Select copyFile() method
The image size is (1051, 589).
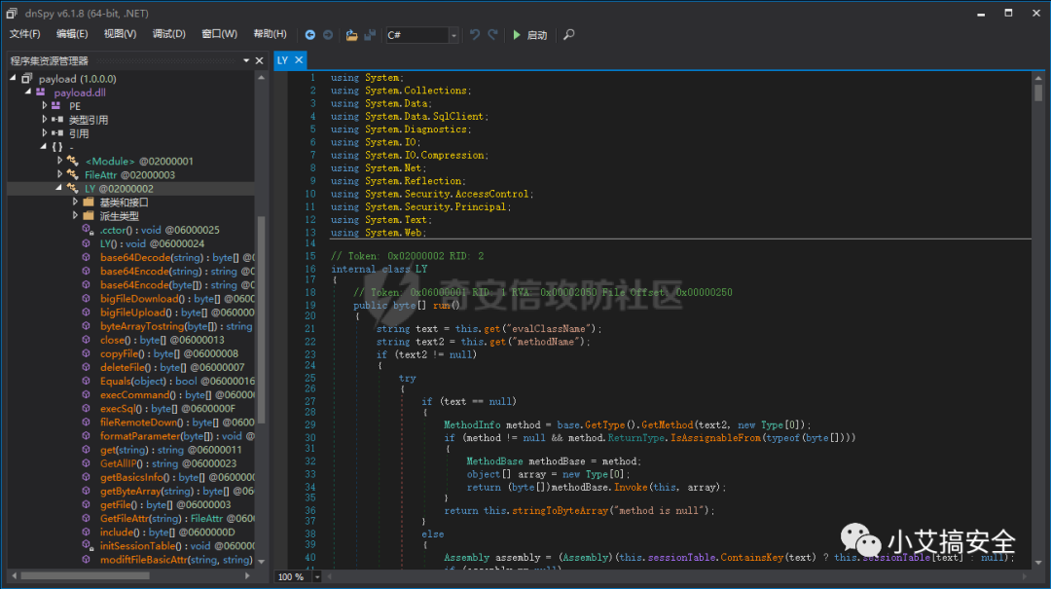point(169,354)
